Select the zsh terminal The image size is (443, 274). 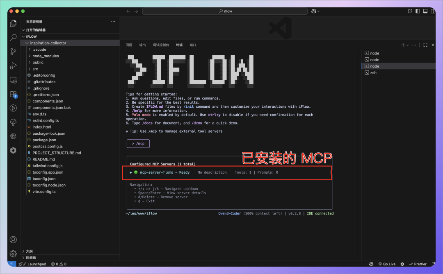coord(399,72)
